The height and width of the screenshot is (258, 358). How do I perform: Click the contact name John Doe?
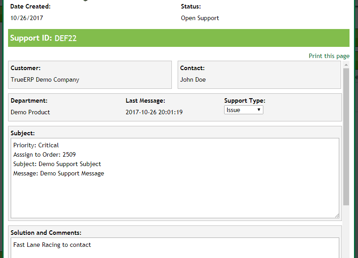coord(193,79)
